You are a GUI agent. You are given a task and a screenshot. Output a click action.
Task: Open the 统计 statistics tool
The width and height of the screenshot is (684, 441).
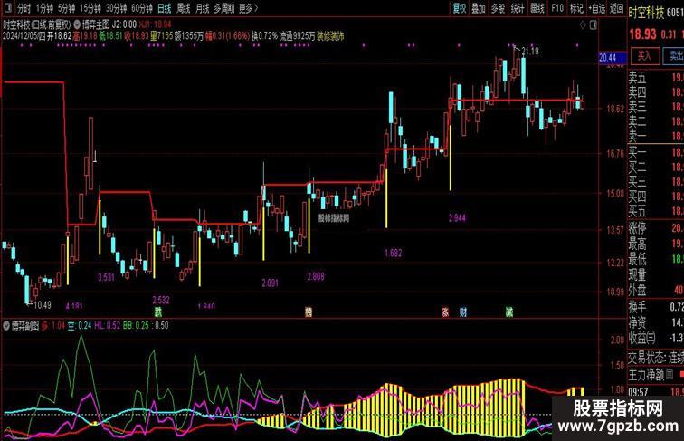[518, 8]
